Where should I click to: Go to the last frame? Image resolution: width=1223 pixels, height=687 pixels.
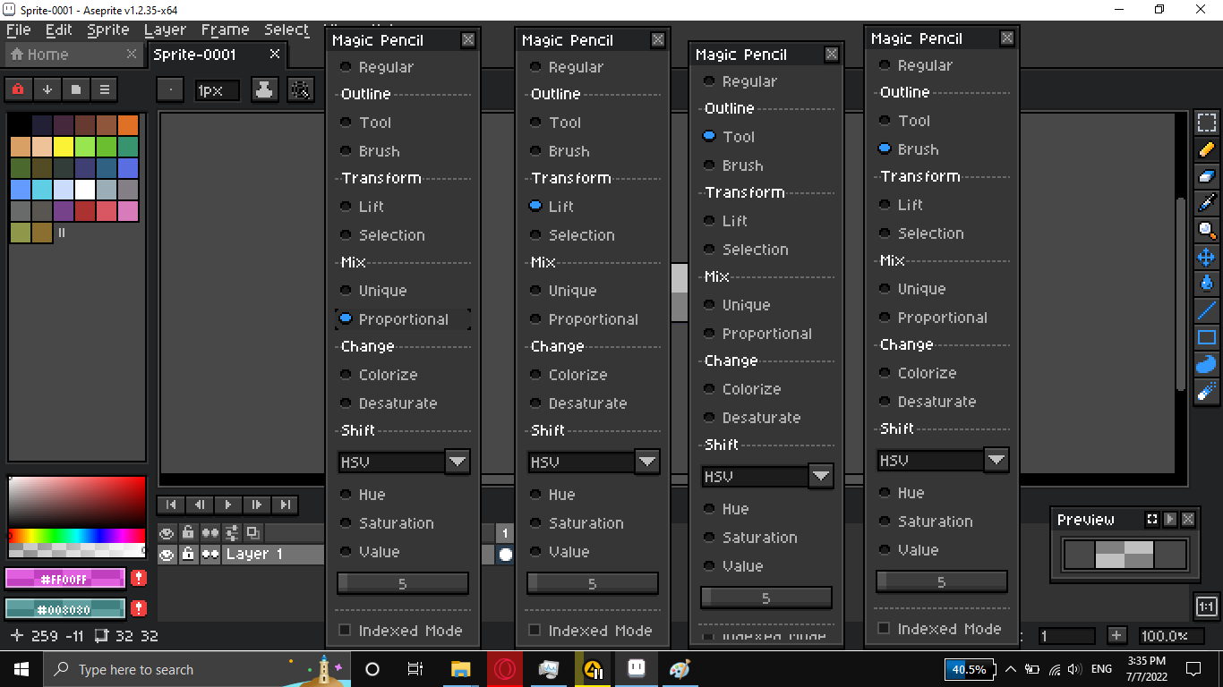point(286,505)
